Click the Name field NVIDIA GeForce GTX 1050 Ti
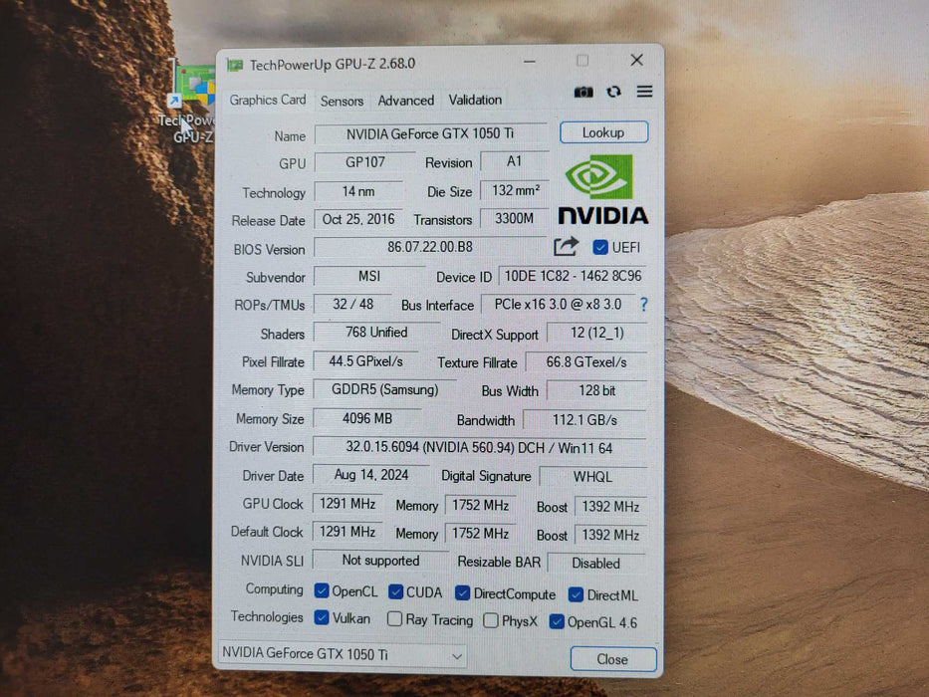The image size is (929, 697). [x=430, y=134]
